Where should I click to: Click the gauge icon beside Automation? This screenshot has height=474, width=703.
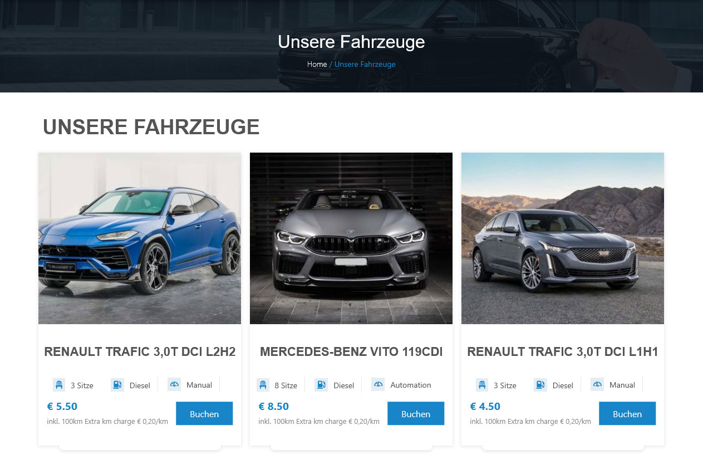(x=378, y=385)
